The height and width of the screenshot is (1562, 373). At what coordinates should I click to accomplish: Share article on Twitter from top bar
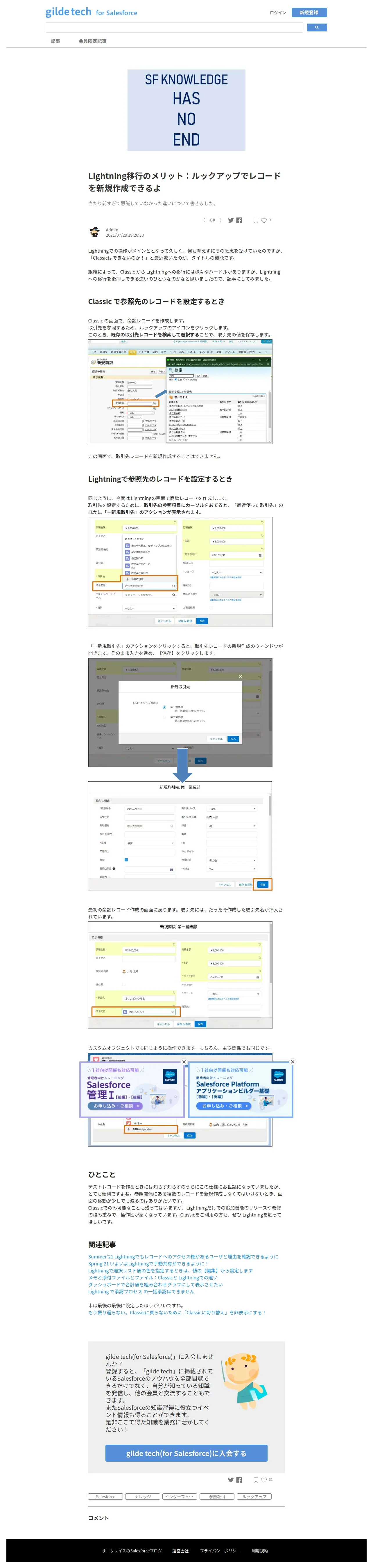[x=231, y=220]
